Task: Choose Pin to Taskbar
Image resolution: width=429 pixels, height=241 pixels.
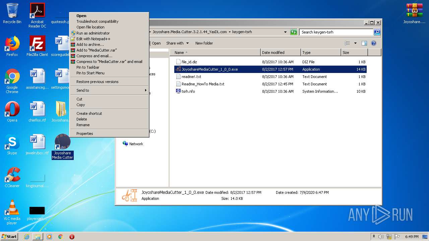Action: point(109,67)
